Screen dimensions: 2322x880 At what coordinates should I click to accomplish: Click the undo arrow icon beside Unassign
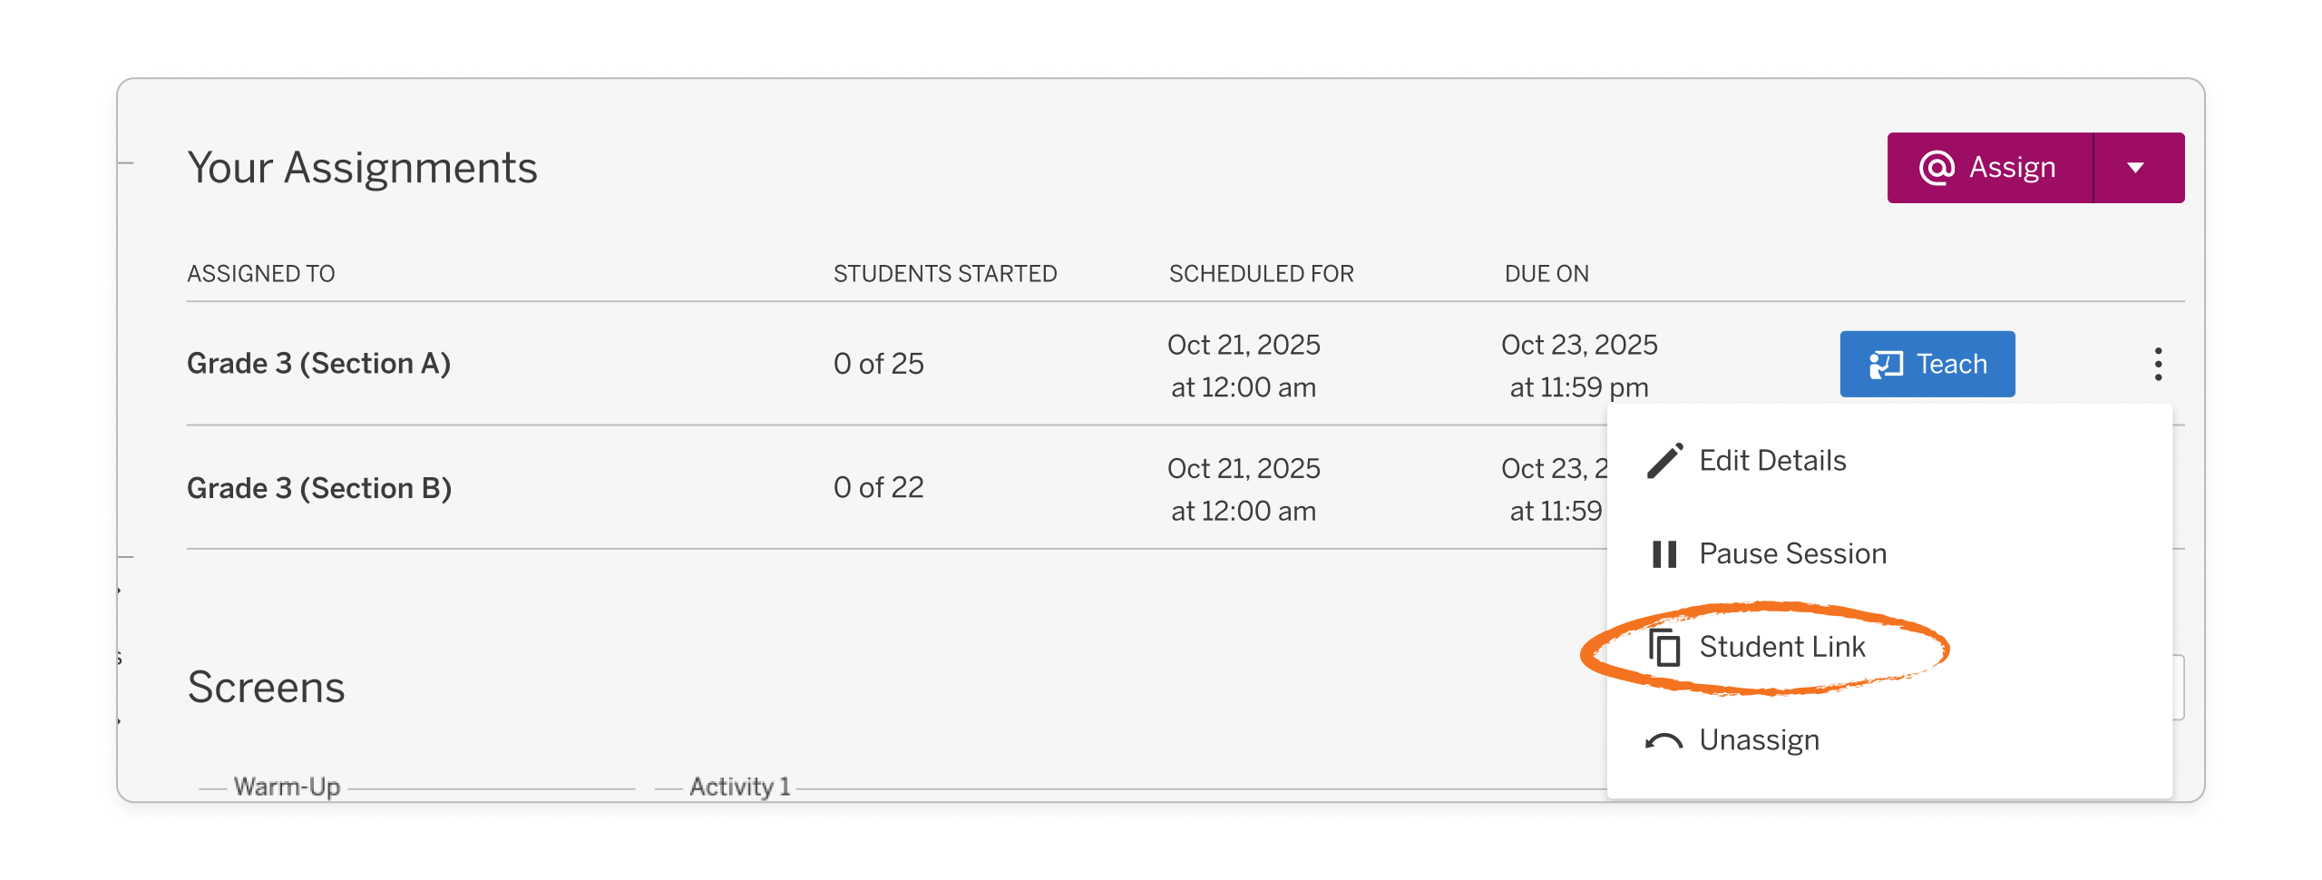pyautogui.click(x=1663, y=739)
